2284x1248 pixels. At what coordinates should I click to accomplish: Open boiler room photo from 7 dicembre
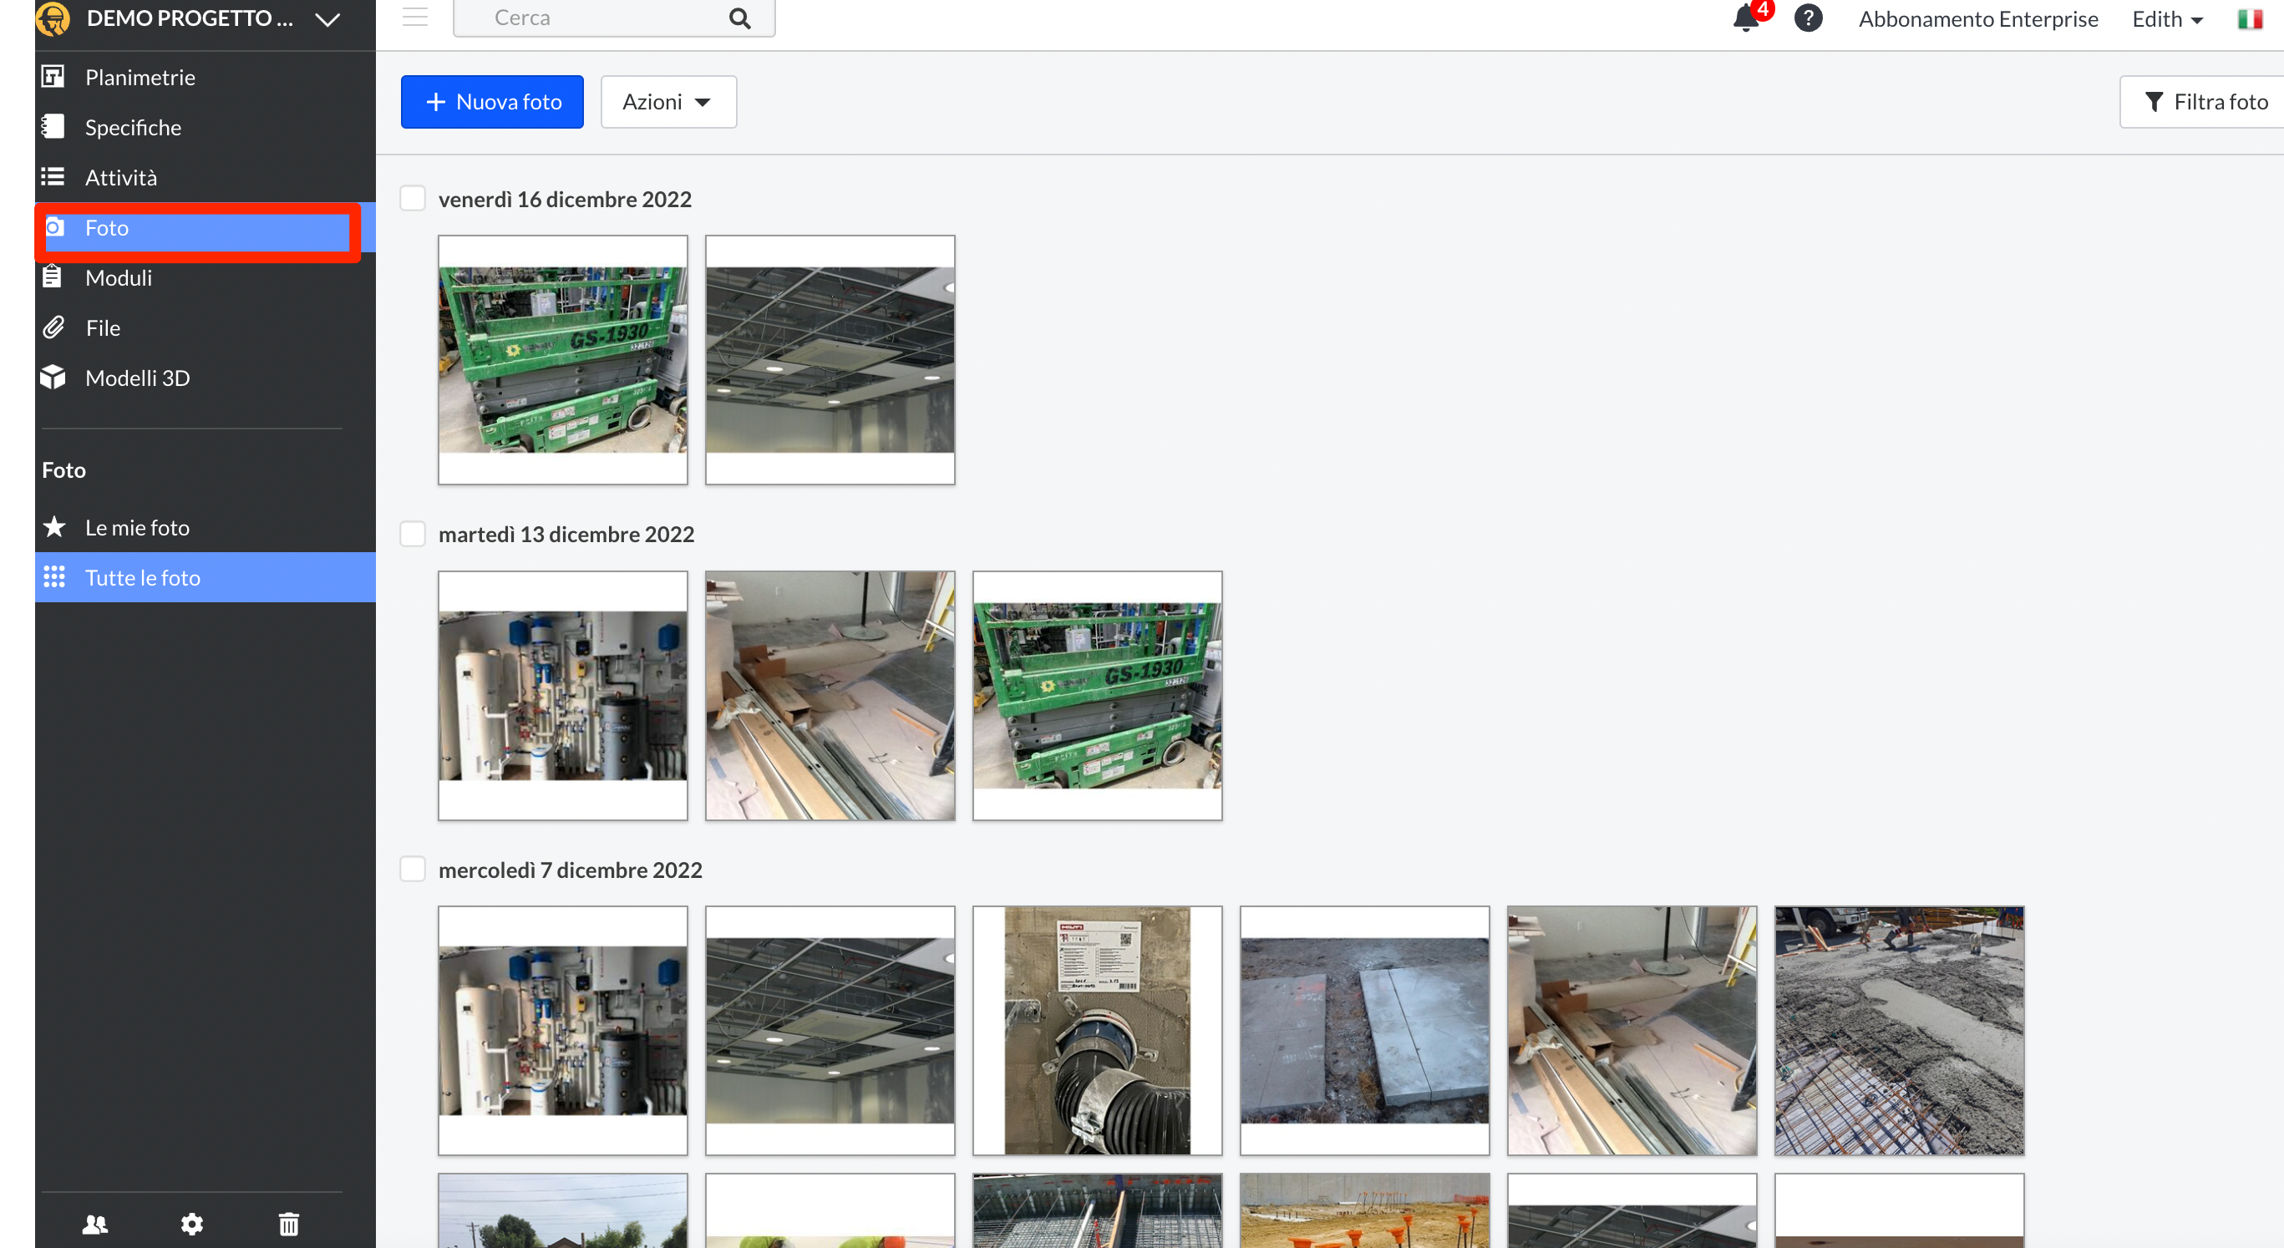[x=563, y=1031]
